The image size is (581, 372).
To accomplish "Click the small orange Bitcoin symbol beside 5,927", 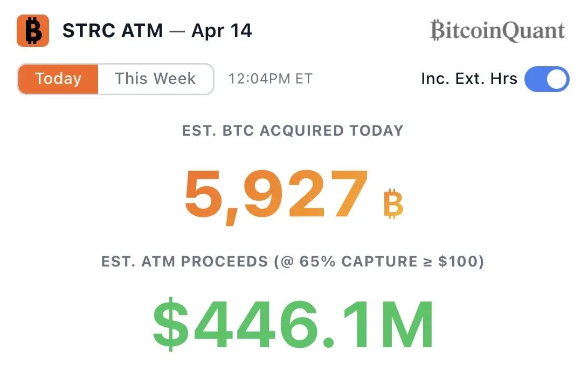I will 393,203.
